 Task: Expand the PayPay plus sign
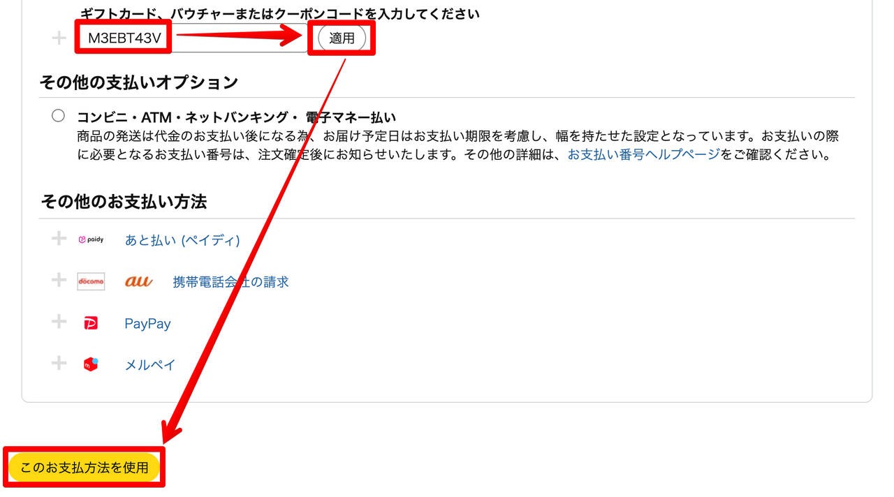[59, 322]
